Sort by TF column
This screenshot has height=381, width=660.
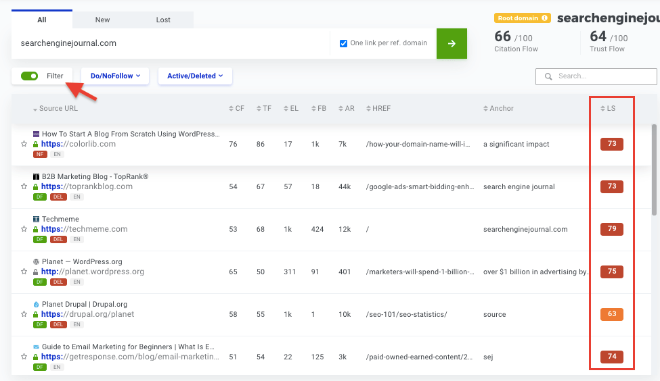(x=264, y=108)
